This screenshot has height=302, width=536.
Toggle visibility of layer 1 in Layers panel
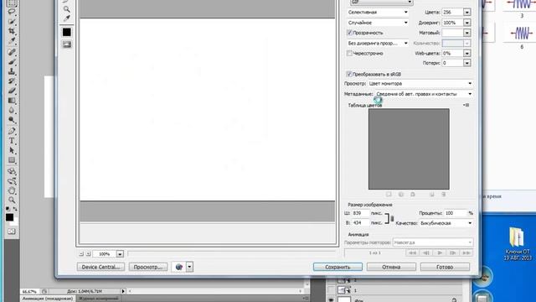coord(331,290)
